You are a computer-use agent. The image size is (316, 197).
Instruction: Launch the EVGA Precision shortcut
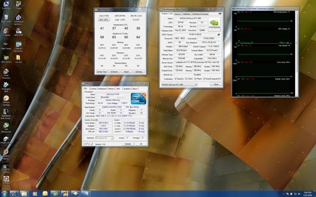pyautogui.click(x=6, y=74)
